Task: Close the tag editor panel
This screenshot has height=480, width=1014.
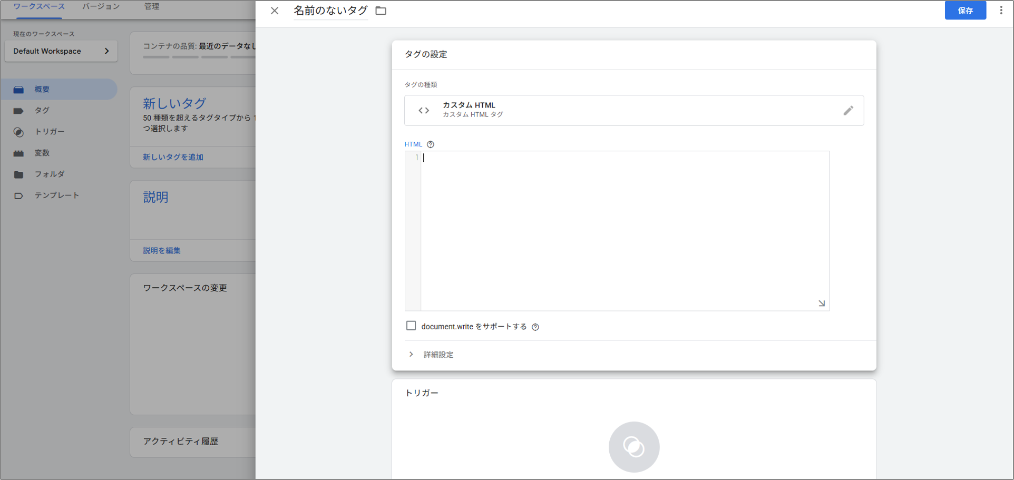Action: 275,11
